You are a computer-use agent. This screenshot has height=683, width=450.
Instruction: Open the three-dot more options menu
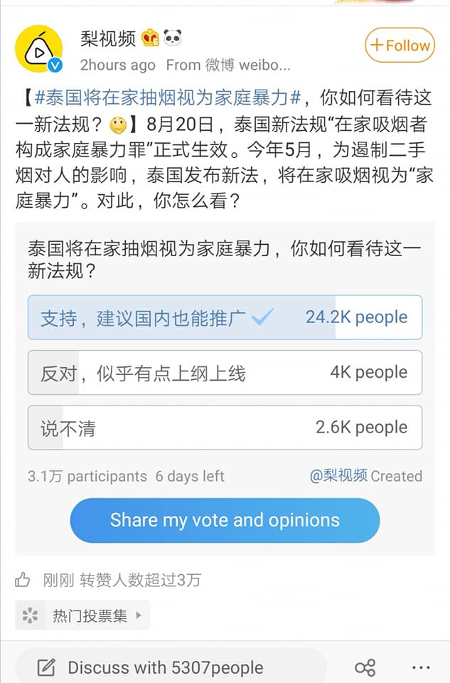421,667
